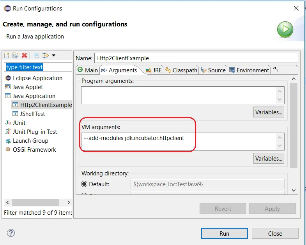
Task: Click the help question mark icon
Action: click(11, 233)
